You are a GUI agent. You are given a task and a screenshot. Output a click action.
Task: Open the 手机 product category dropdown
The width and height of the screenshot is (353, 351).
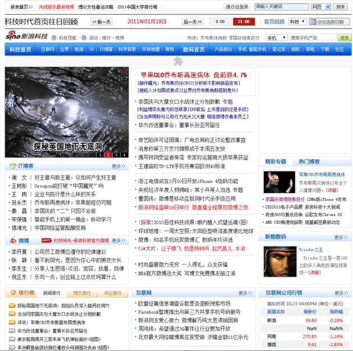pyautogui.click(x=276, y=38)
